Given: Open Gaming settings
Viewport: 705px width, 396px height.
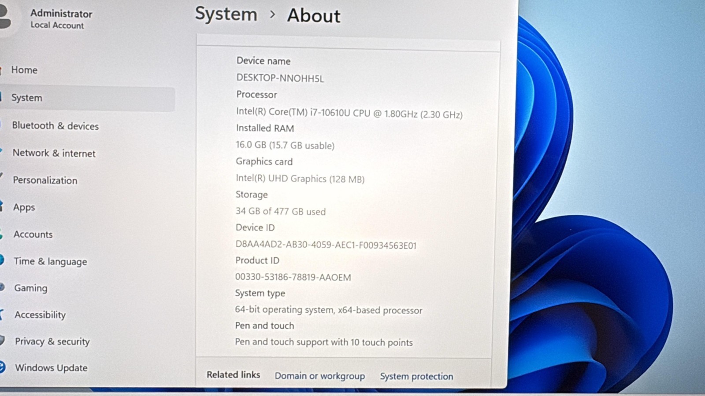Looking at the screenshot, I should coord(30,288).
